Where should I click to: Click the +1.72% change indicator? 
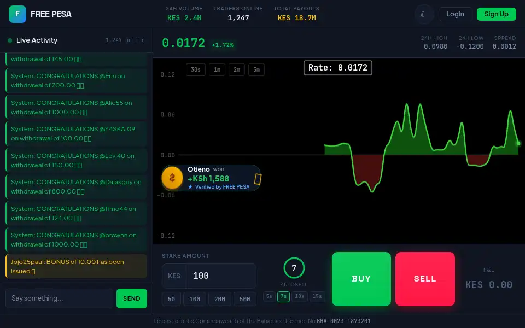(x=223, y=44)
